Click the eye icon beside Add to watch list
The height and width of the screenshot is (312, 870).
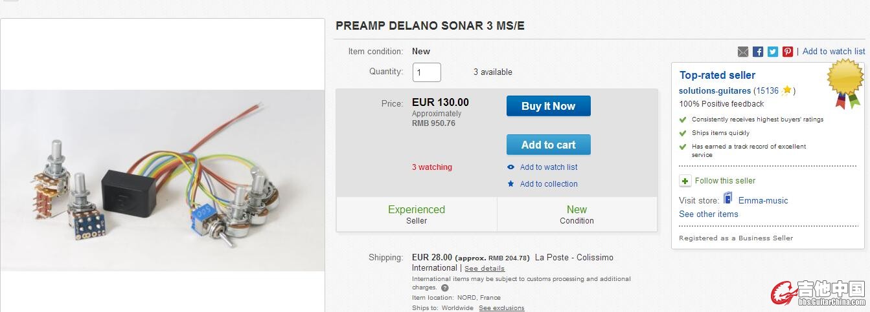tap(510, 167)
